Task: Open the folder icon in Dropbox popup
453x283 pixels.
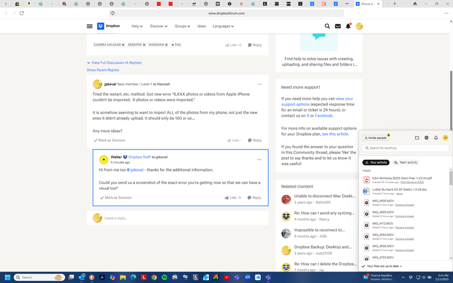Action: [x=417, y=138]
